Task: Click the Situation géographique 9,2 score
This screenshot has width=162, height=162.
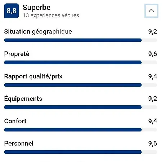Action: [153, 32]
